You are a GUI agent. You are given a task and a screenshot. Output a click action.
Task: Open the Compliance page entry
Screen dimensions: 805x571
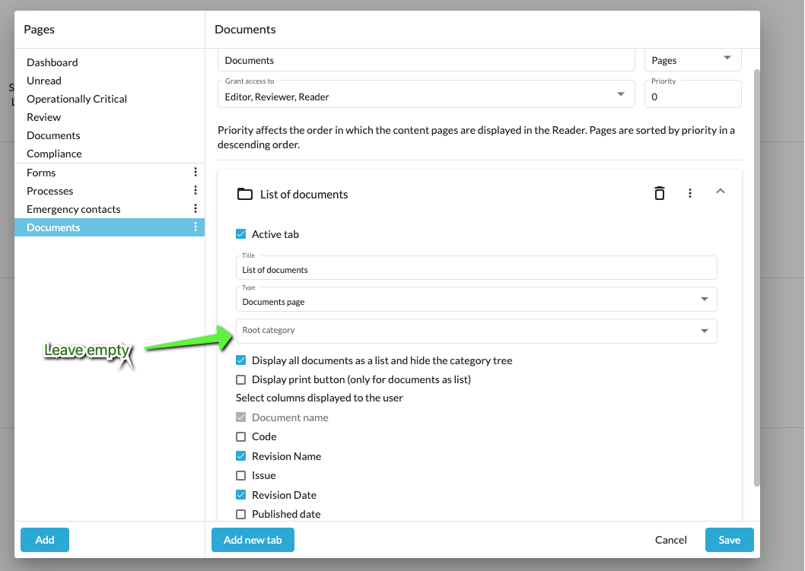54,154
